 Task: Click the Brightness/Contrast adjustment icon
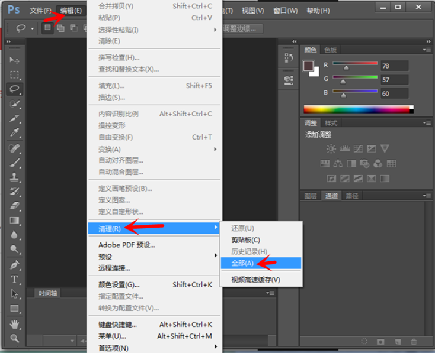point(331,149)
